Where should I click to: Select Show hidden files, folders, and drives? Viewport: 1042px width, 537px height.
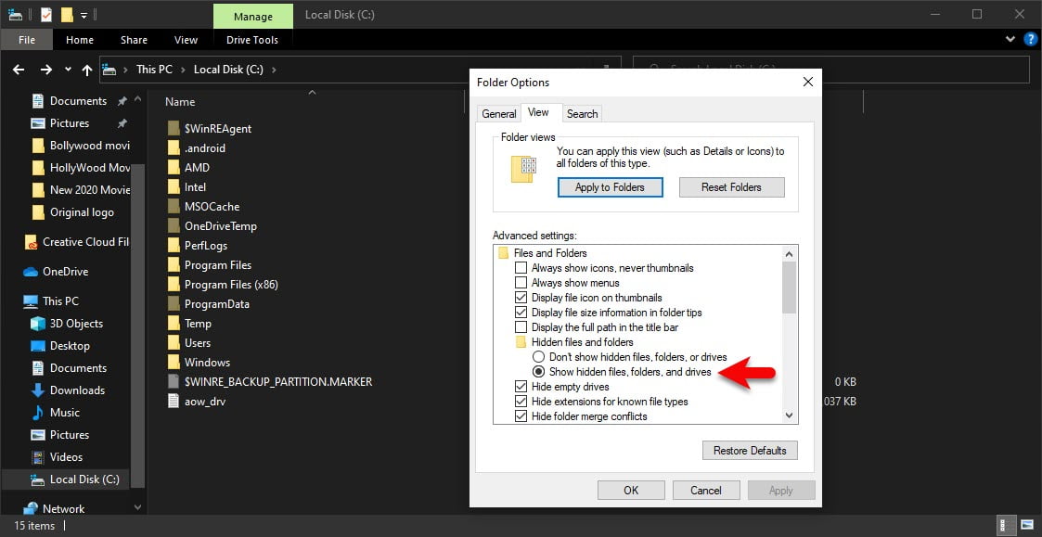(539, 372)
